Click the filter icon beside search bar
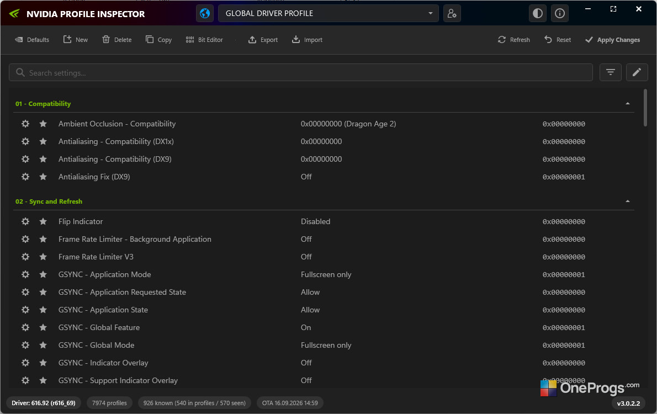Viewport: 657px width, 414px height. coord(611,72)
